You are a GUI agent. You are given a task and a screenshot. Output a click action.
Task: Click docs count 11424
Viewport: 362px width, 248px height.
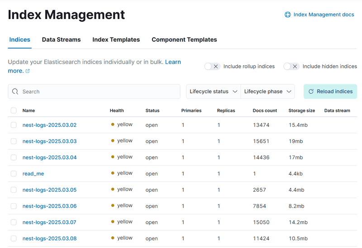tap(261, 238)
